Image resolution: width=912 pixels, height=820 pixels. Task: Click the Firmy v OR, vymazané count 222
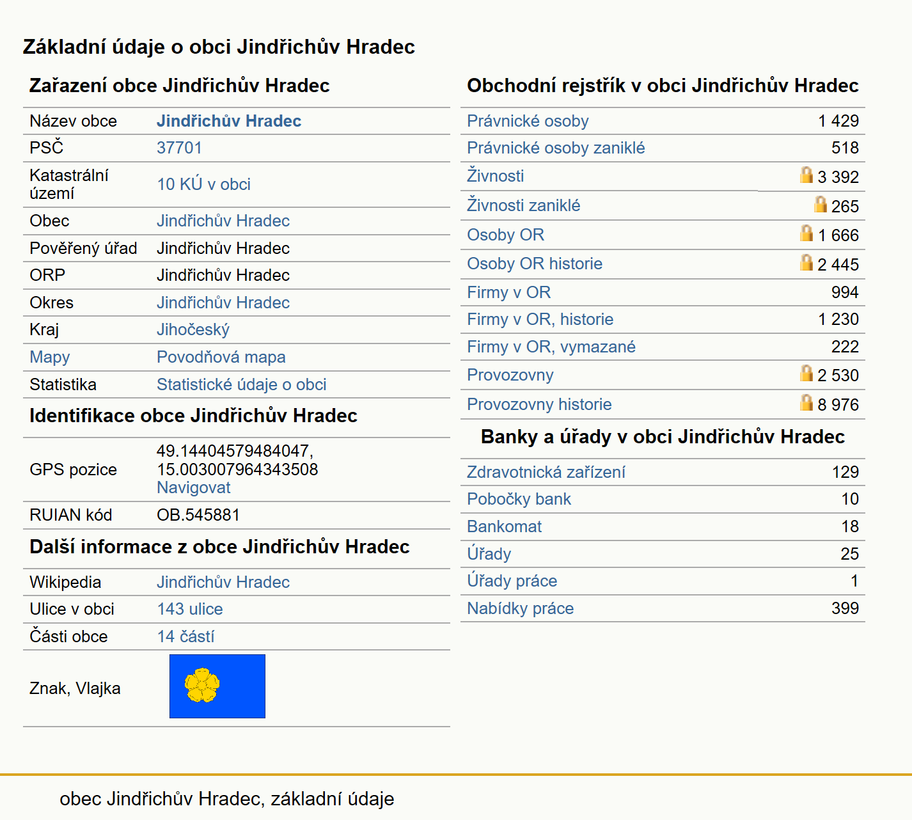pos(845,347)
